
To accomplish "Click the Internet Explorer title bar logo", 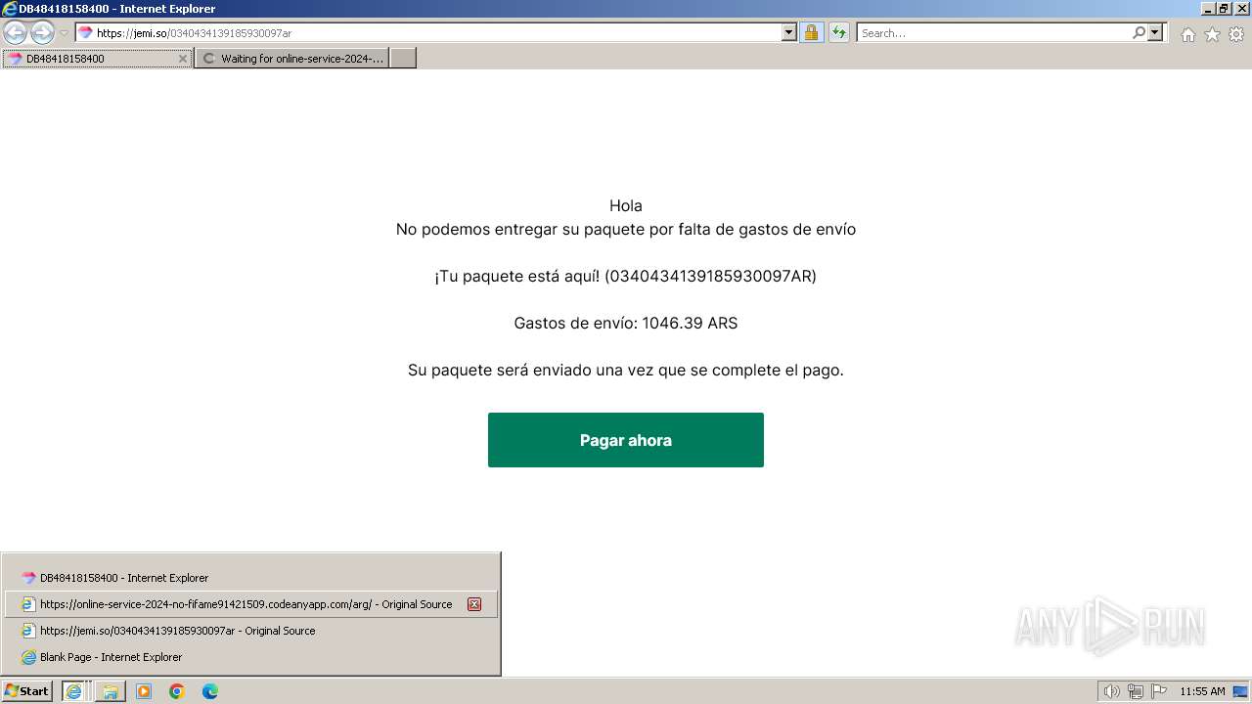I will (10, 9).
